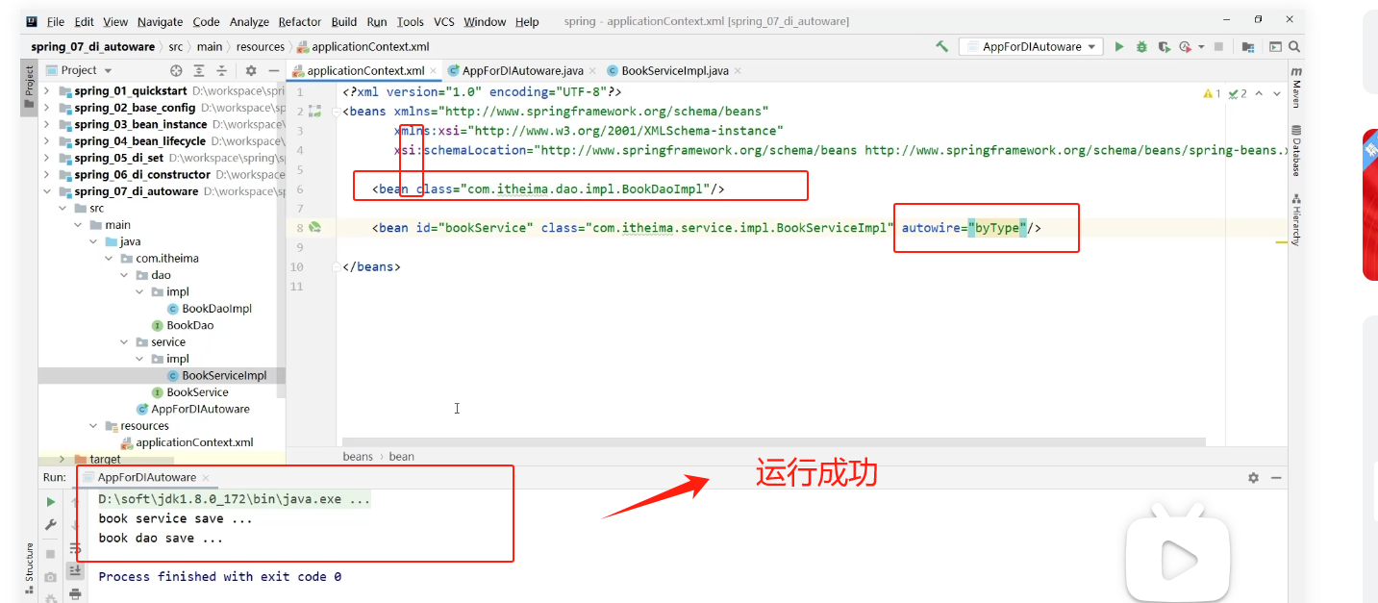Click Run Anything icon next to search

coord(1275,46)
